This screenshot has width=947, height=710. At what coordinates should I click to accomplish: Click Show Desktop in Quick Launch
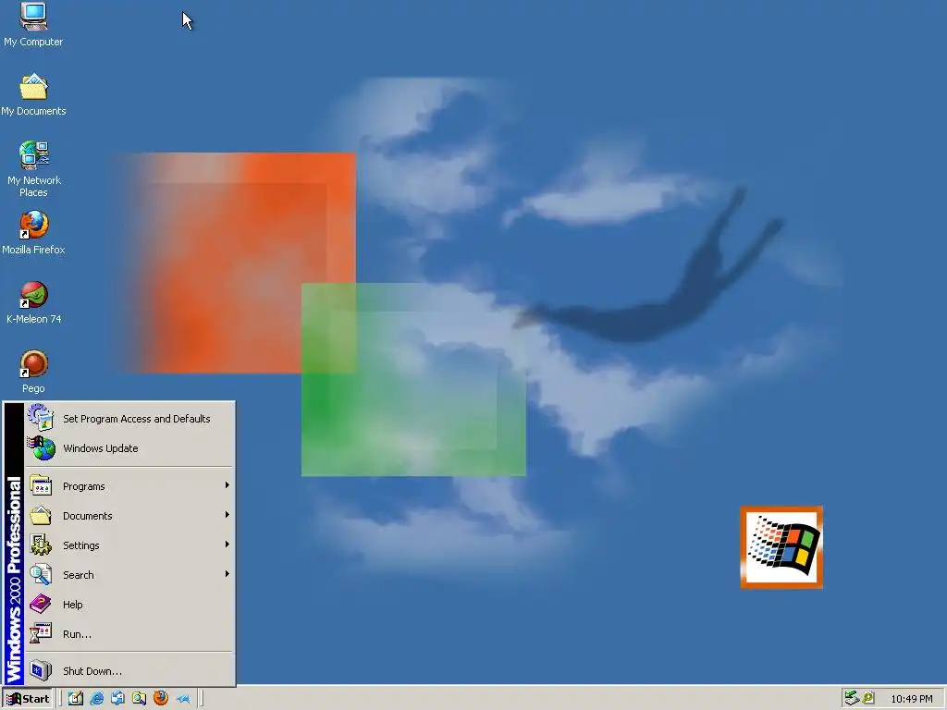76,699
